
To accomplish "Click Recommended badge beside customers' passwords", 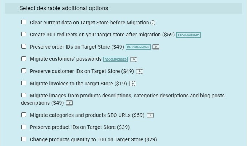I will point(115,60).
